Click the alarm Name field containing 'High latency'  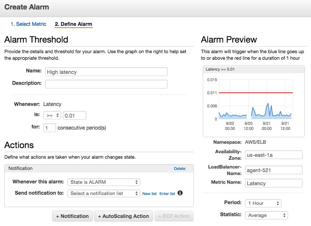tap(106, 72)
